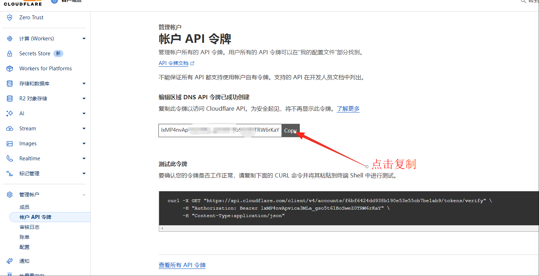Click the API token text field

tap(220, 130)
